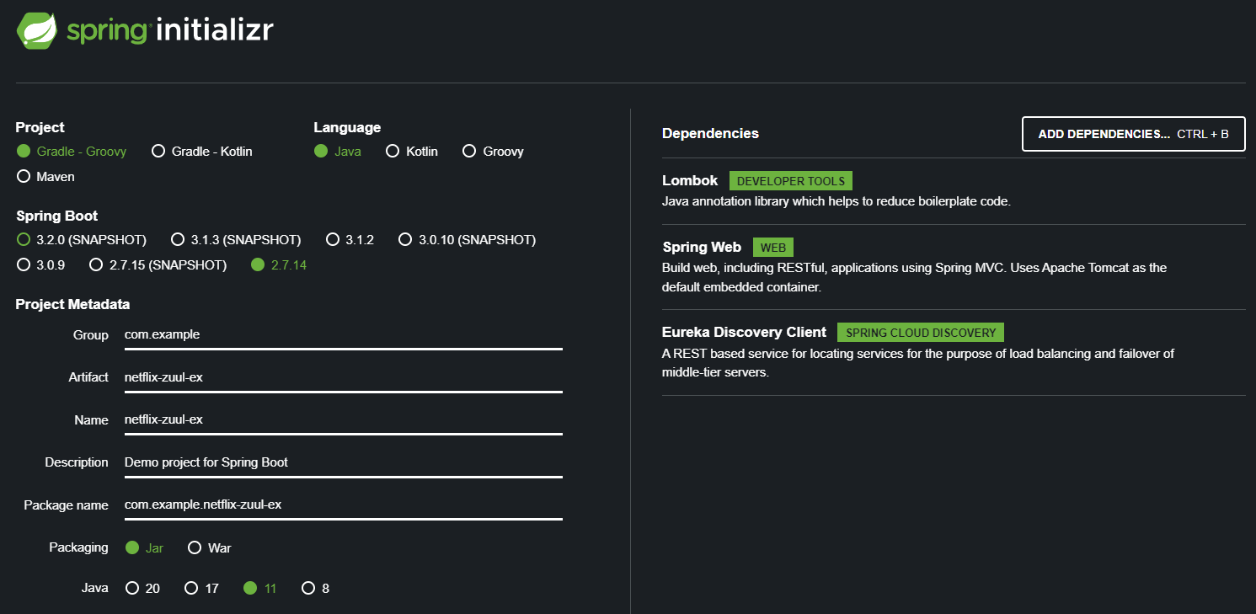Click the DEVELOPER TOOLS tag
1256x614 pixels.
click(790, 181)
